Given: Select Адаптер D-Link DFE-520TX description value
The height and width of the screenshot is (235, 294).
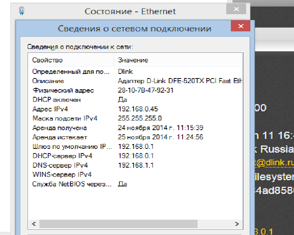Looking at the screenshot, I should pyautogui.click(x=180, y=81).
